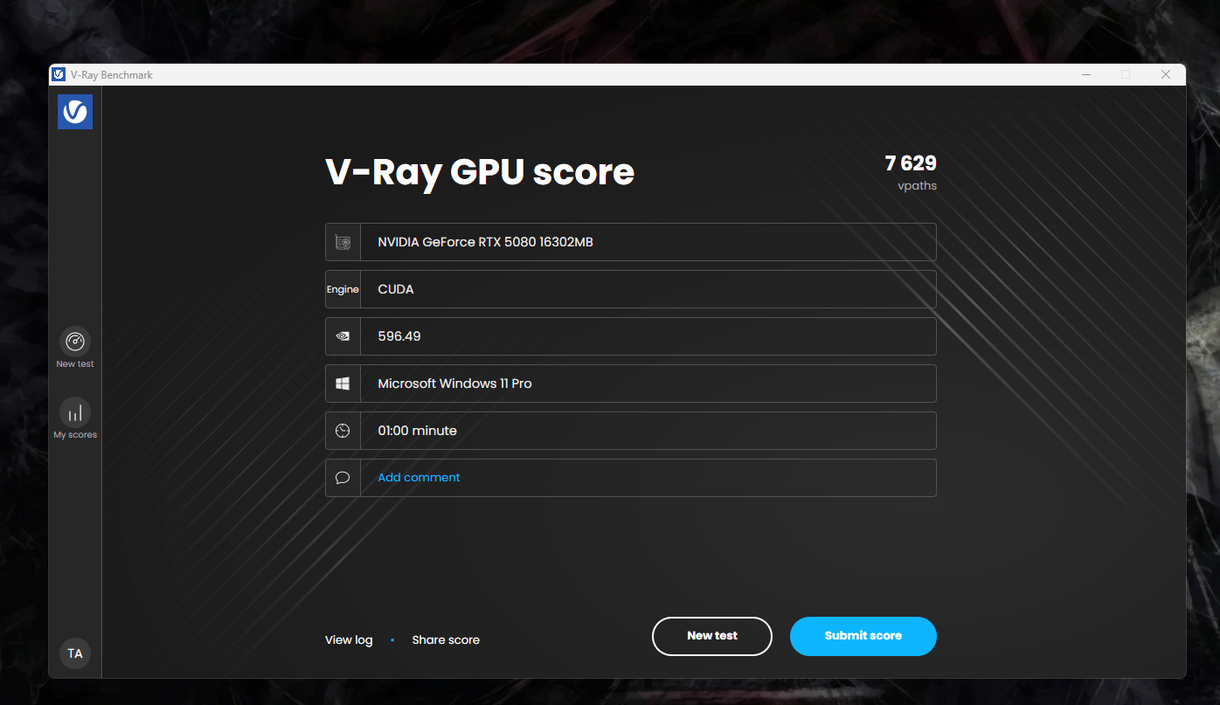Screen dimensions: 1220x705
Task: Click the V-Ray Benchmark title bar app icon
Action: (59, 74)
